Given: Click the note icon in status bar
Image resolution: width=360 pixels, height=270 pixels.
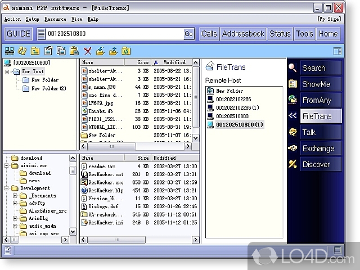Looking at the screenshot, I should pos(8,250).
